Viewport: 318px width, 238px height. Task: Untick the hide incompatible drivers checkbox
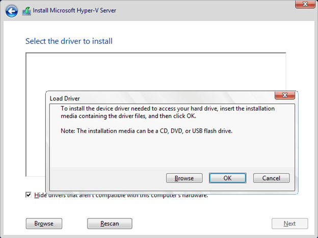click(29, 195)
